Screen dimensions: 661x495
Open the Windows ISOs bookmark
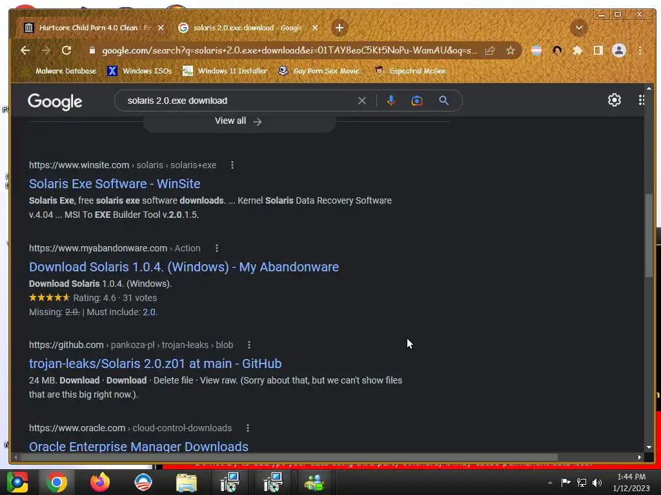point(139,71)
